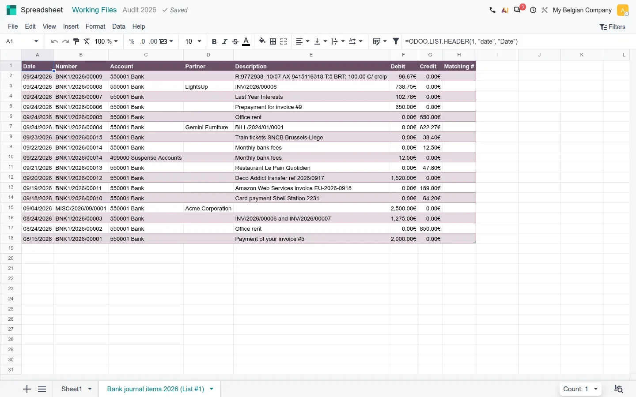This screenshot has width=636, height=397.
Task: Click the Spreadsheet app home icon
Action: tap(11, 10)
